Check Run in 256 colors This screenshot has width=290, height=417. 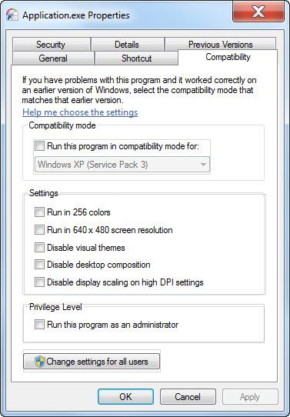point(39,212)
